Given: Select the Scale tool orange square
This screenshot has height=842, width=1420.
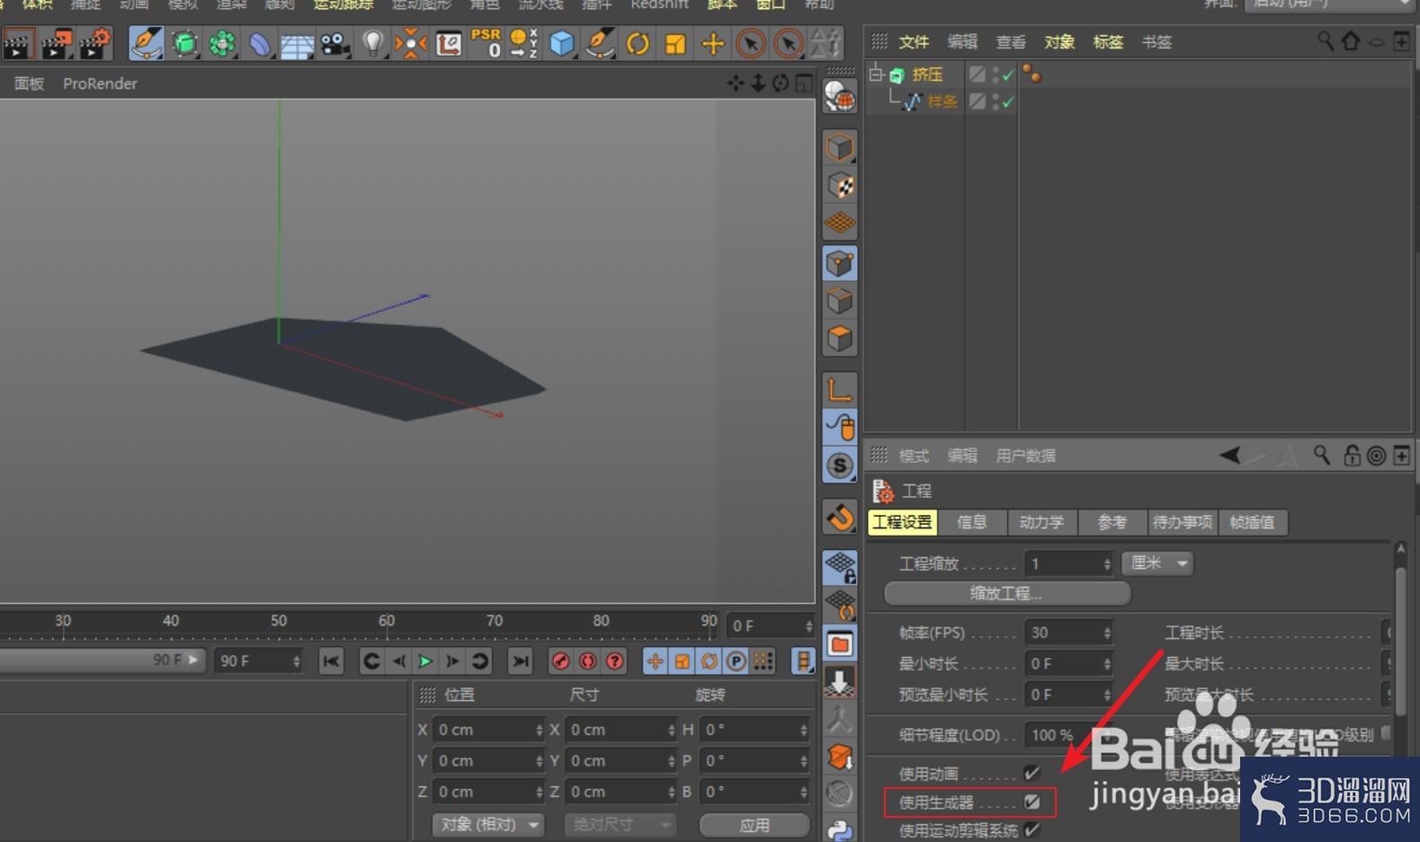Looking at the screenshot, I should pos(674,43).
